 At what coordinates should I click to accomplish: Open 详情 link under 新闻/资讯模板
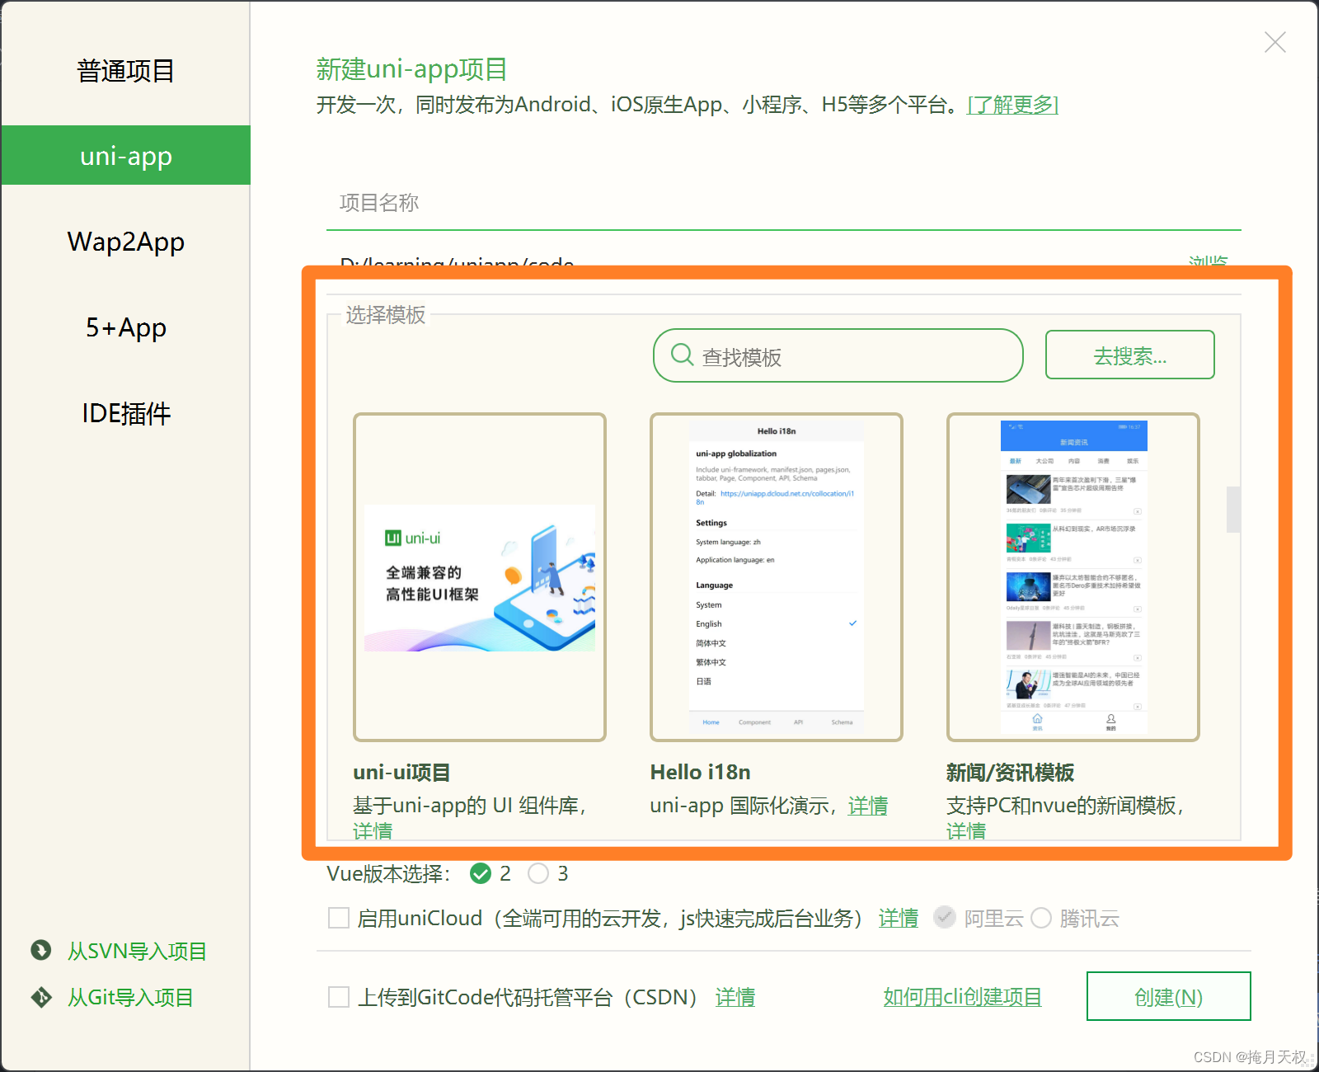coord(966,830)
